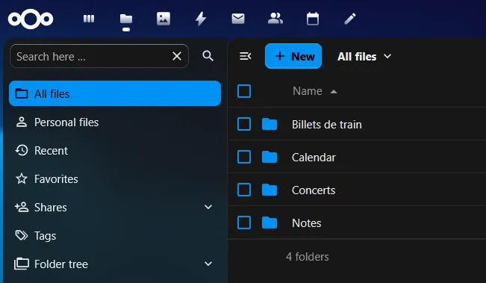Image resolution: width=486 pixels, height=283 pixels.
Task: Open the Notes pencil icon
Action: [x=350, y=19]
